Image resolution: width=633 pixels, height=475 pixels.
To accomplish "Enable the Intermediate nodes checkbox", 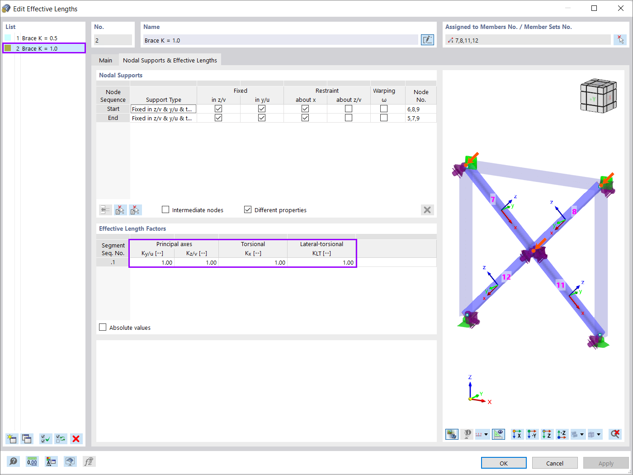I will coord(165,209).
